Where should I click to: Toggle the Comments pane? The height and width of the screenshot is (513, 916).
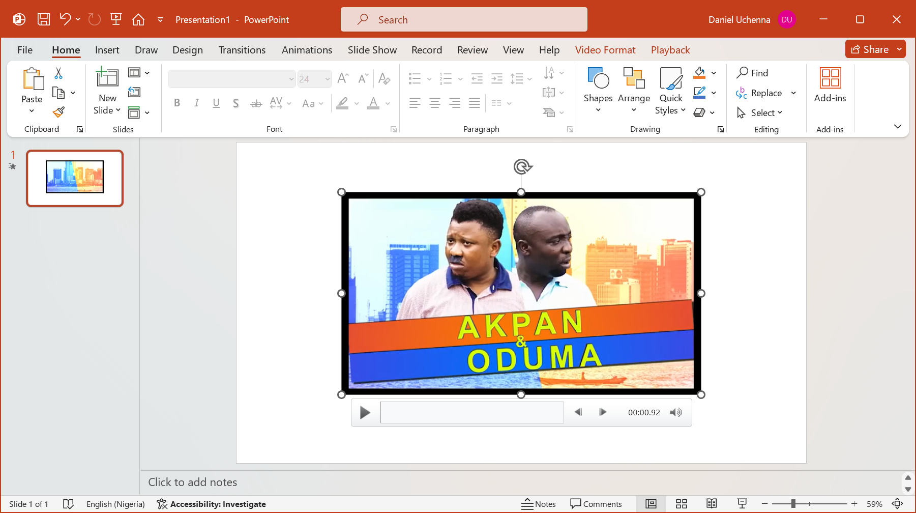[596, 504]
